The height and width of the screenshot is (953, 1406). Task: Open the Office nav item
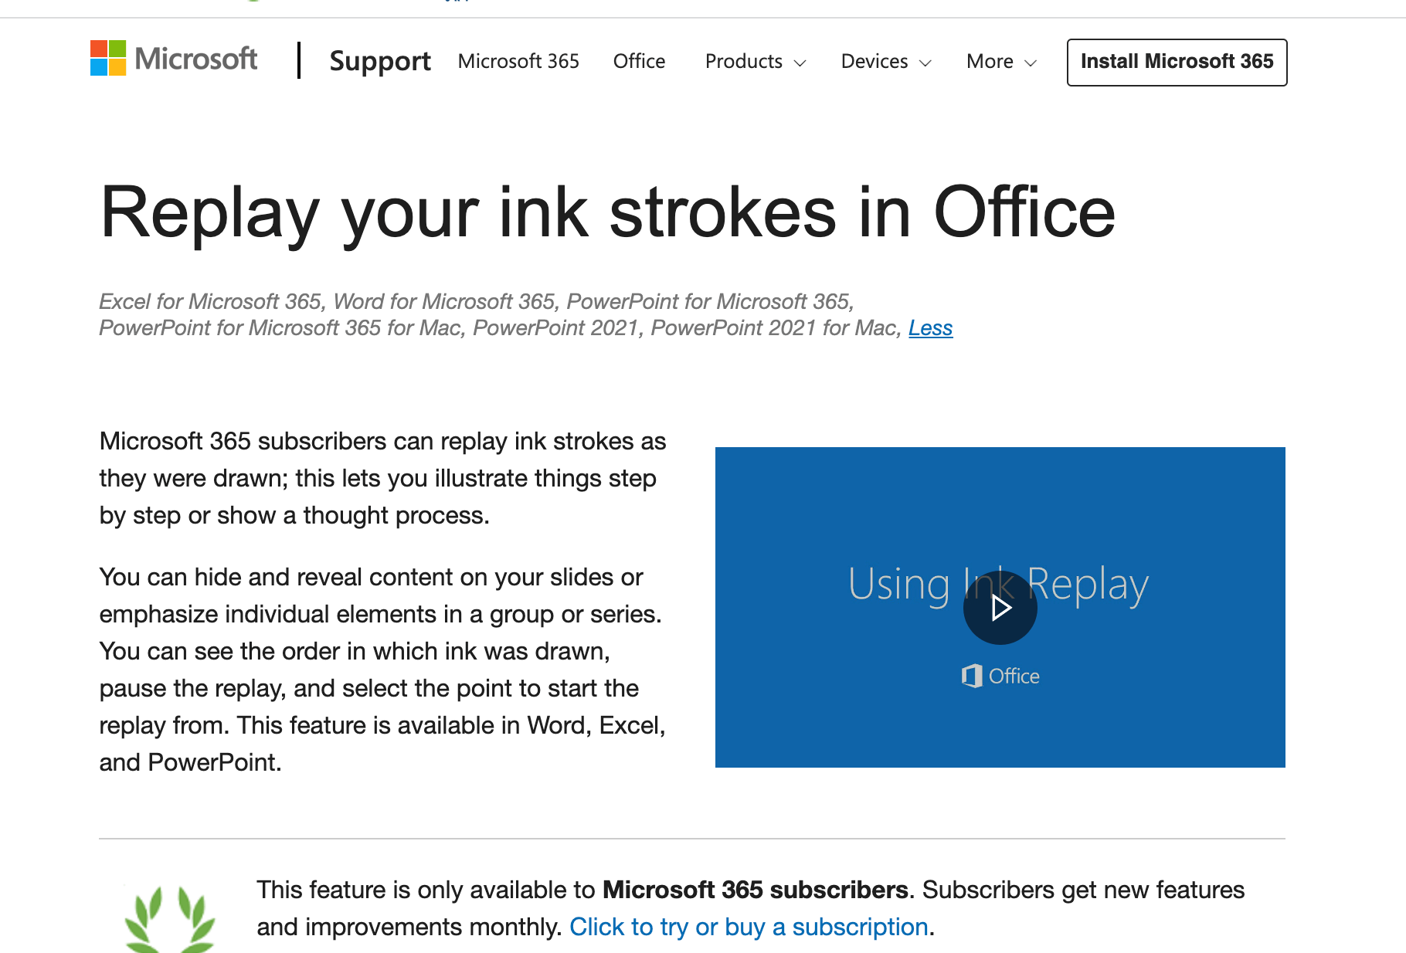click(x=639, y=61)
